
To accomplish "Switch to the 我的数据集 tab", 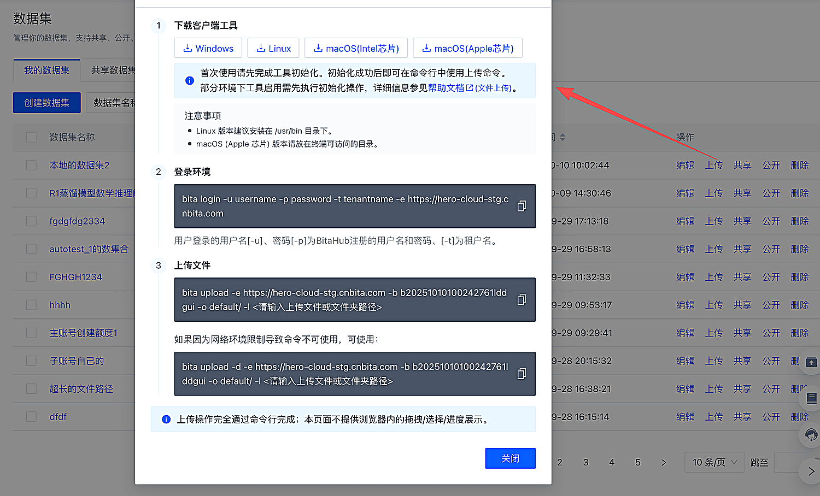I will coord(47,70).
